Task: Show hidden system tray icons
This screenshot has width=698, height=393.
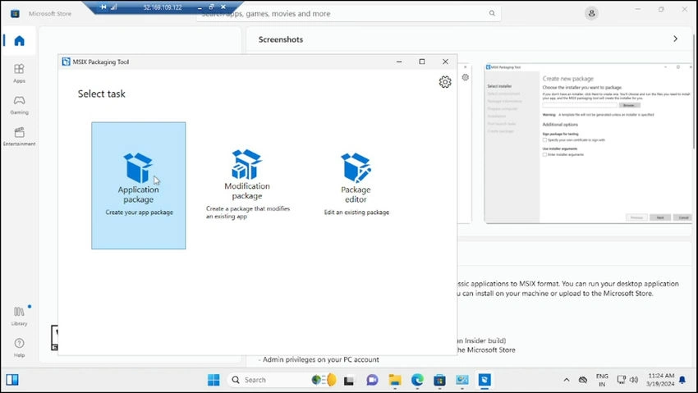Action: (x=567, y=380)
